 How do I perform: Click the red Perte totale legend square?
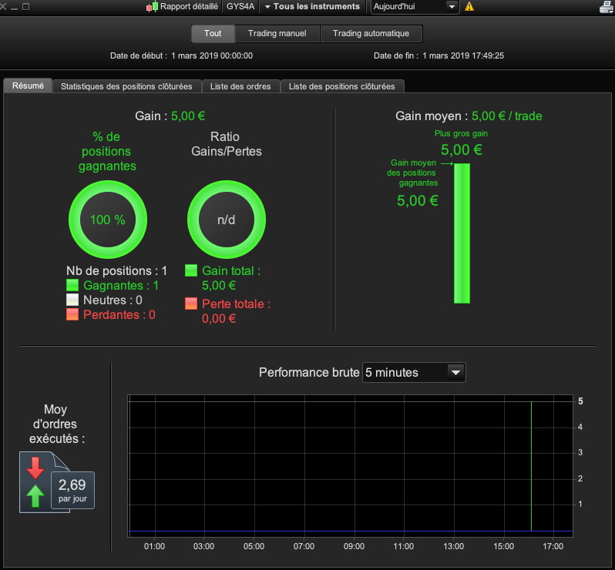(x=191, y=303)
